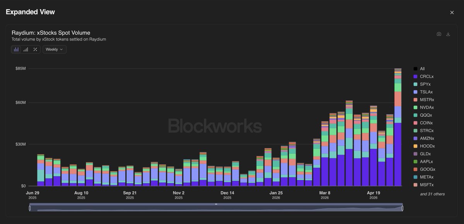
Task: Click the tallest rightmost volume bar
Action: click(398, 127)
